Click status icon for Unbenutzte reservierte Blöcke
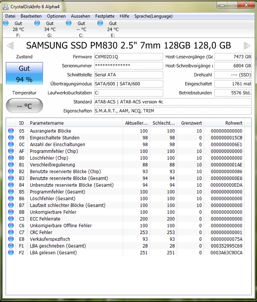The width and height of the screenshot is (257, 302). pos(11,185)
